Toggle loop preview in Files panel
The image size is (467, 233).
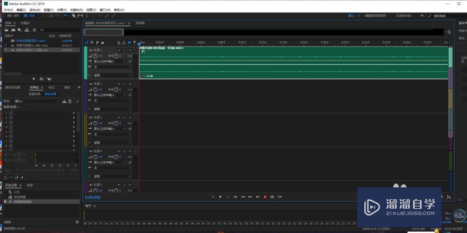pos(42,79)
